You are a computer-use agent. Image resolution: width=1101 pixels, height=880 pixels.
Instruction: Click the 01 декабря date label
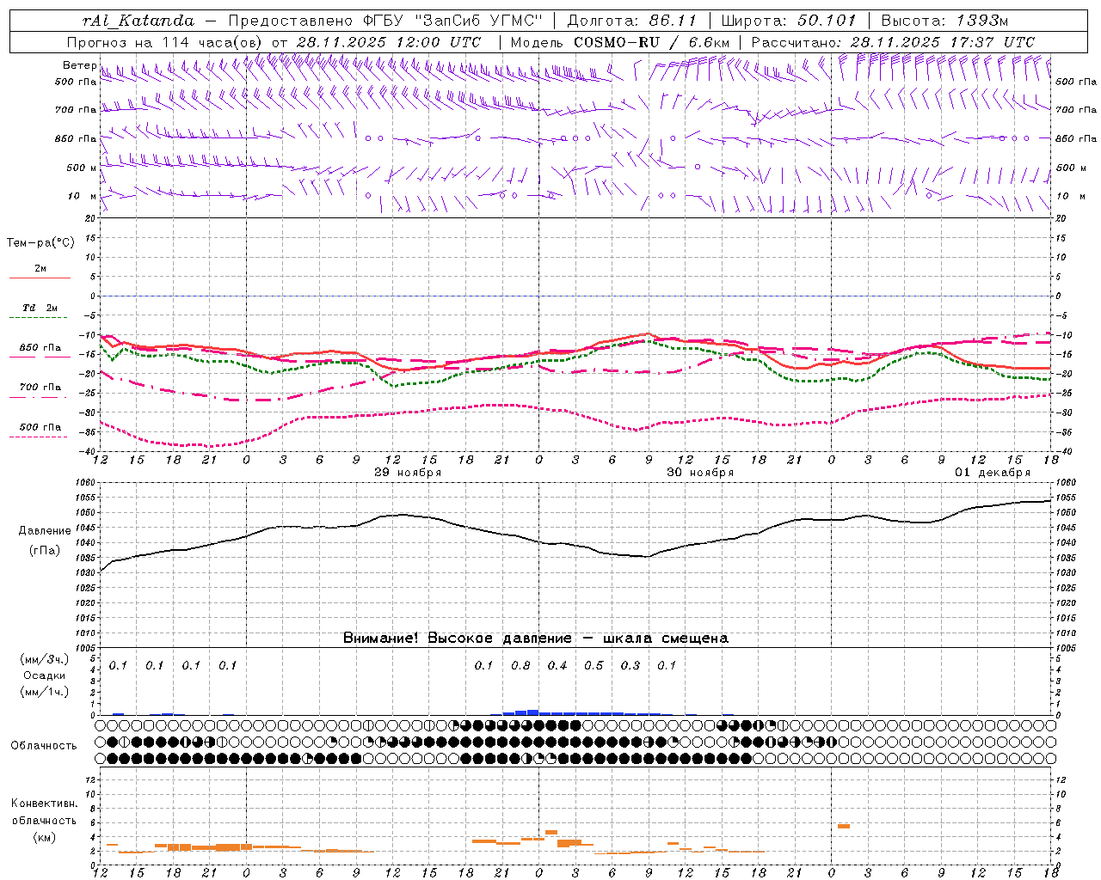[993, 473]
